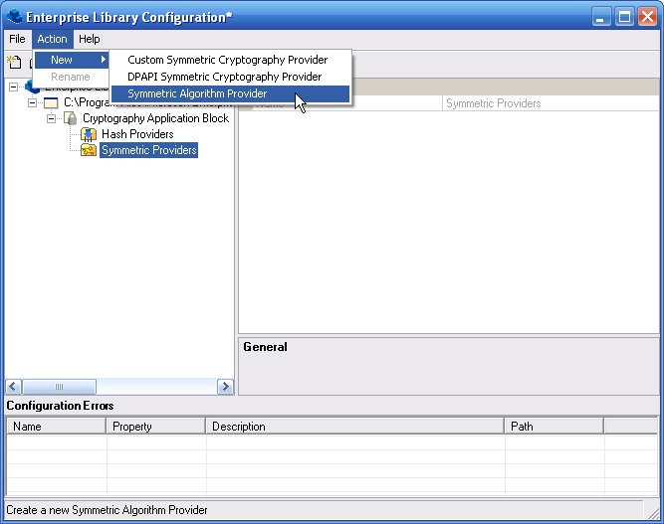Open the File menu
The width and height of the screenshot is (664, 524).
point(17,39)
